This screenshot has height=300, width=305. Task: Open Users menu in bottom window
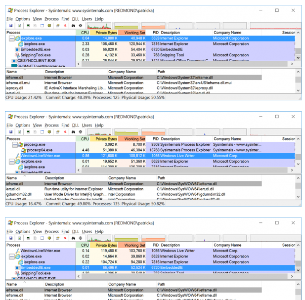(x=87, y=232)
